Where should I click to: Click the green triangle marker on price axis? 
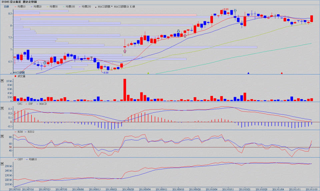(148, 73)
